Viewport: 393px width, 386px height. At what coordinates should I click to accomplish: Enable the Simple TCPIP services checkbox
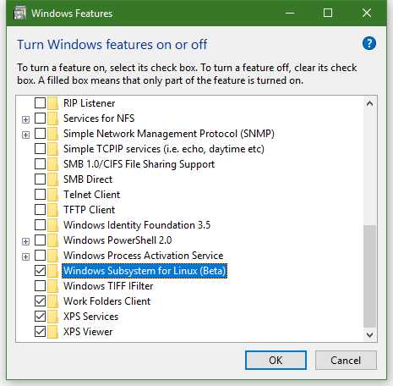click(x=40, y=149)
